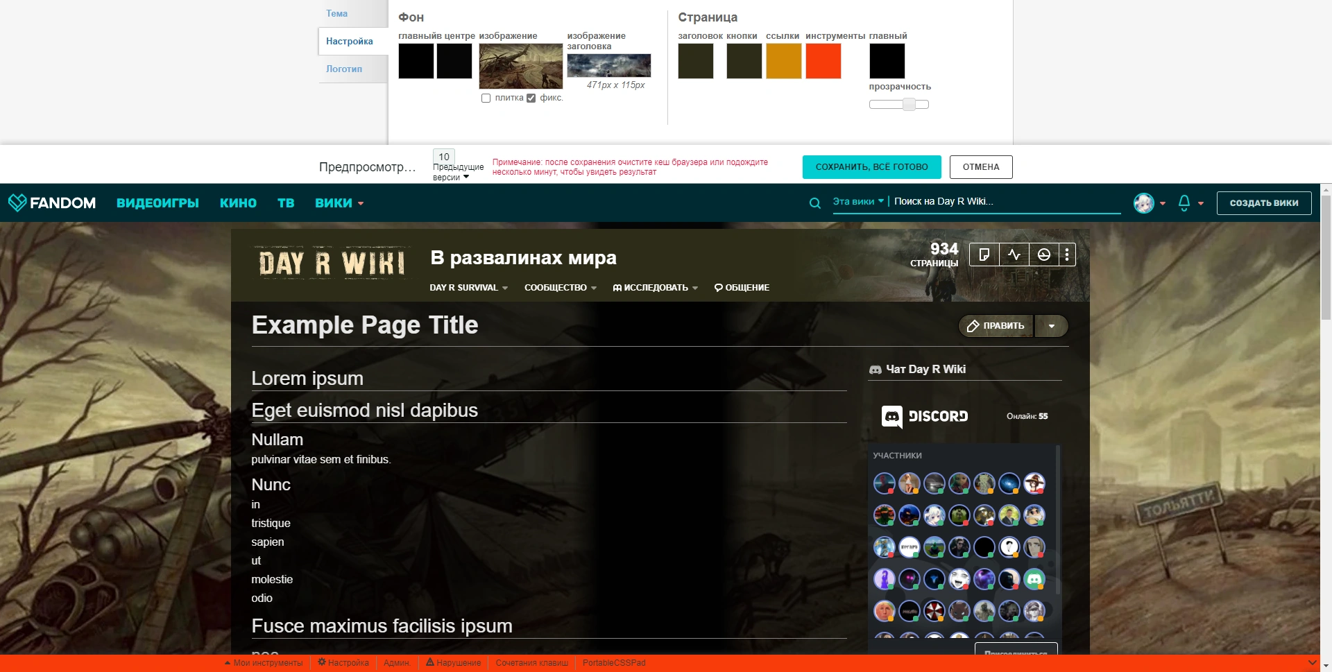Click the Day R Wiki wordmark logo
Image resolution: width=1332 pixels, height=672 pixels.
pyautogui.click(x=332, y=264)
